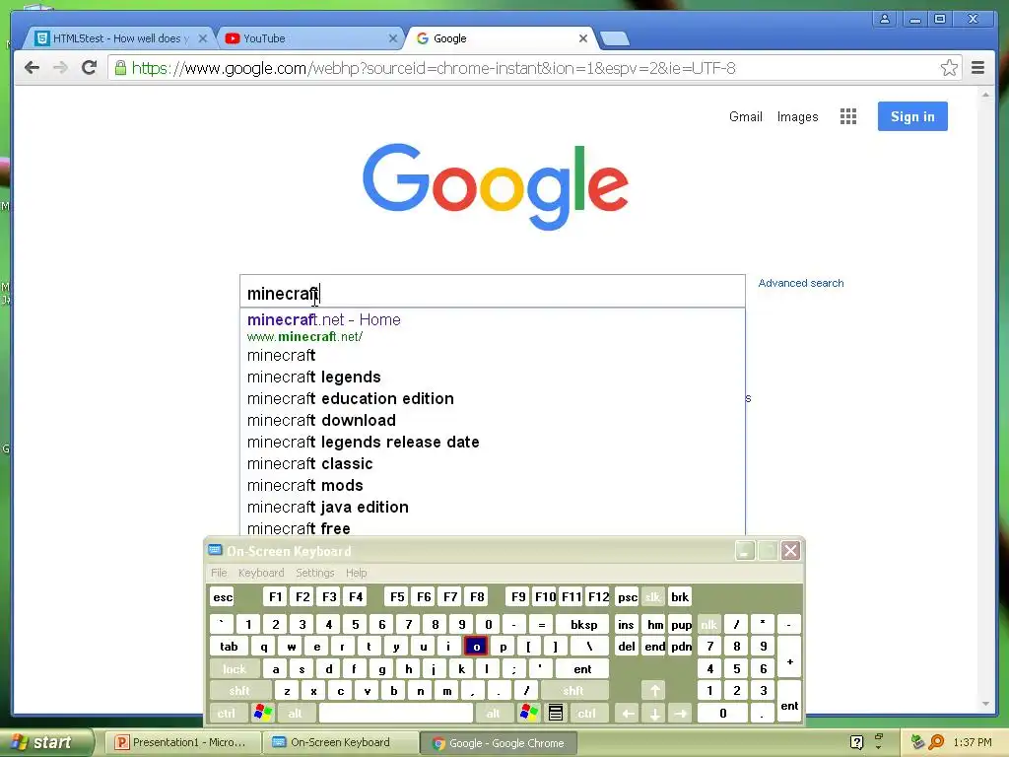Click the bksp key on On-Screen Keyboard
This screenshot has height=757, width=1009.
coord(583,624)
